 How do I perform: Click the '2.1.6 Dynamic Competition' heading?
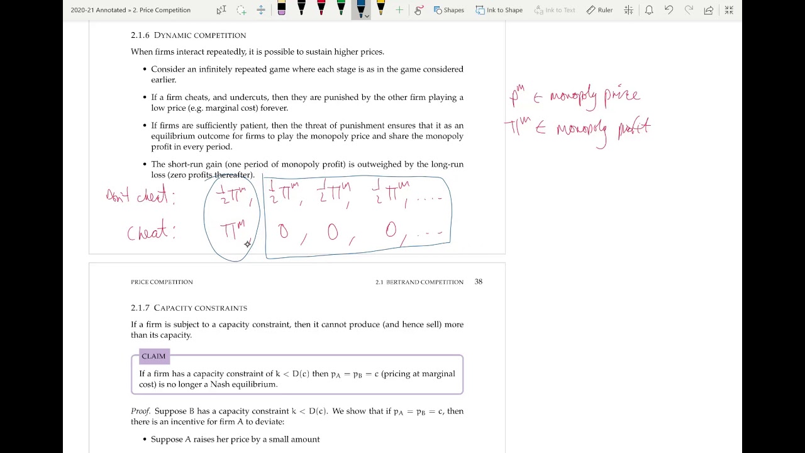(x=188, y=35)
